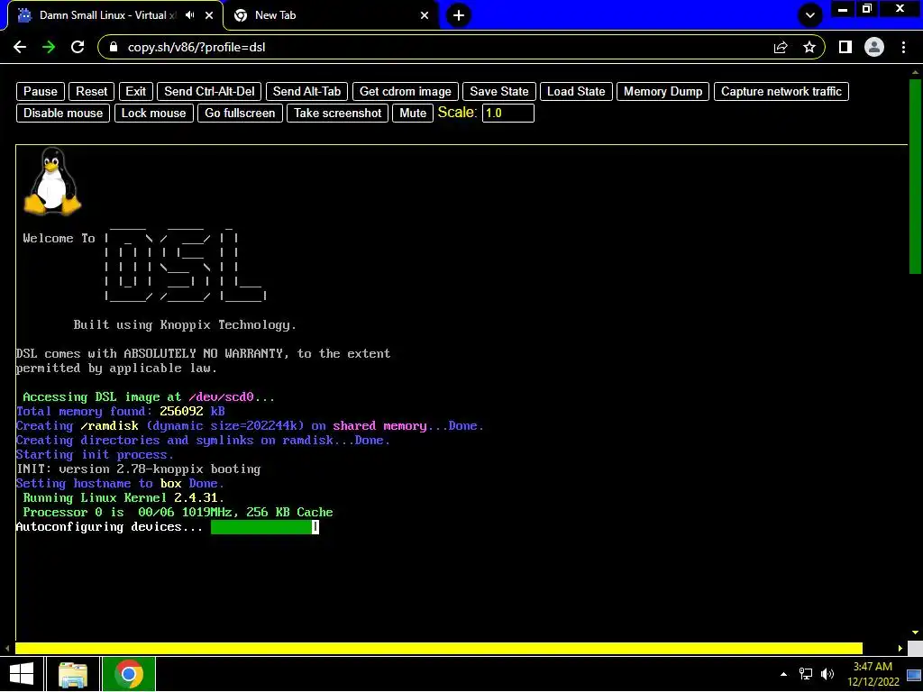This screenshot has width=923, height=692.
Task: Click the Tux penguin logo in emulator screen
Action: (x=52, y=181)
